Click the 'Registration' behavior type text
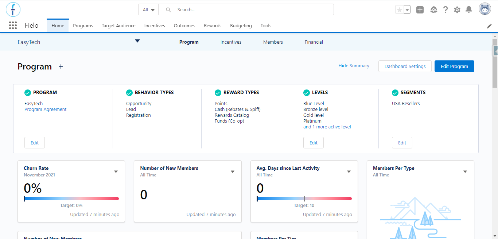This screenshot has width=498, height=239. click(x=139, y=115)
